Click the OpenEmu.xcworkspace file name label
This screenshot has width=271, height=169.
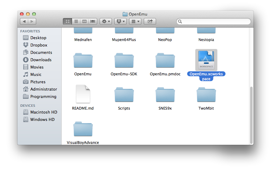tap(206, 76)
